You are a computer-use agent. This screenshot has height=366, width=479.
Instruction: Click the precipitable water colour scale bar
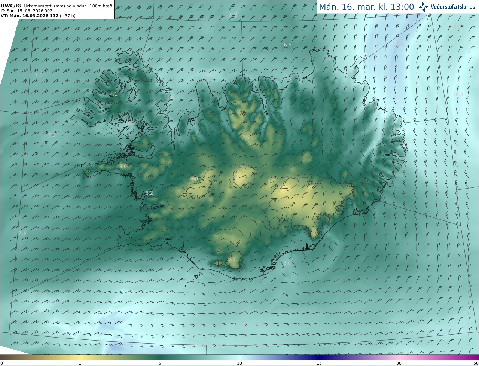coord(239,357)
